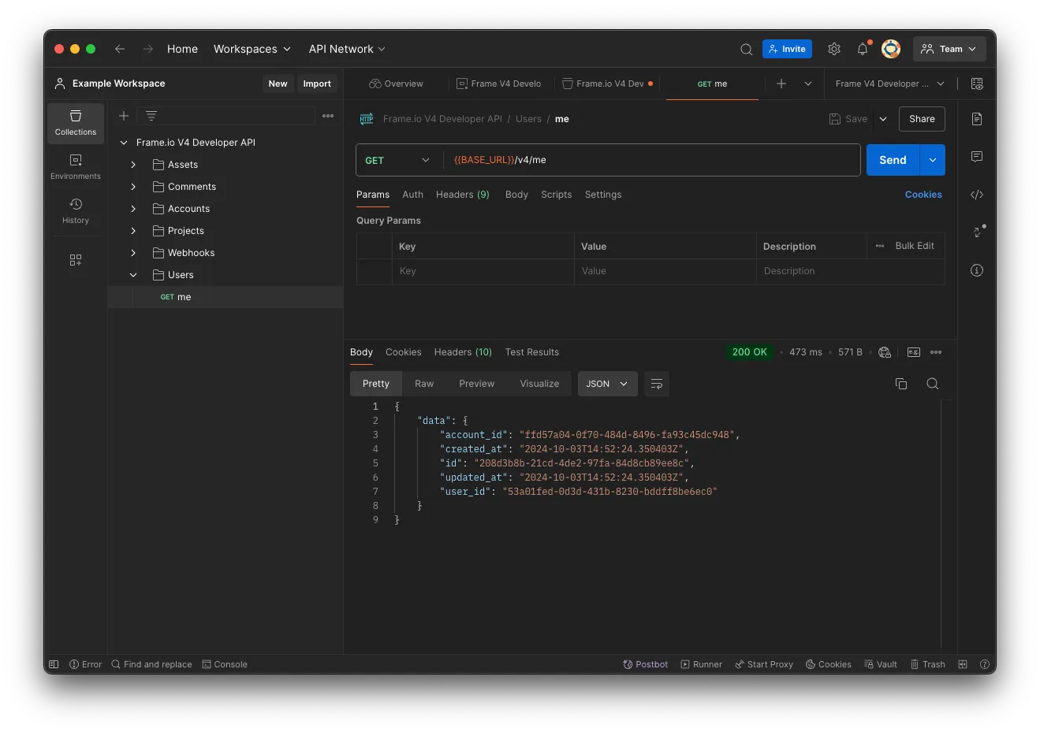
Task: Open the Test Results tab
Action: [532, 352]
